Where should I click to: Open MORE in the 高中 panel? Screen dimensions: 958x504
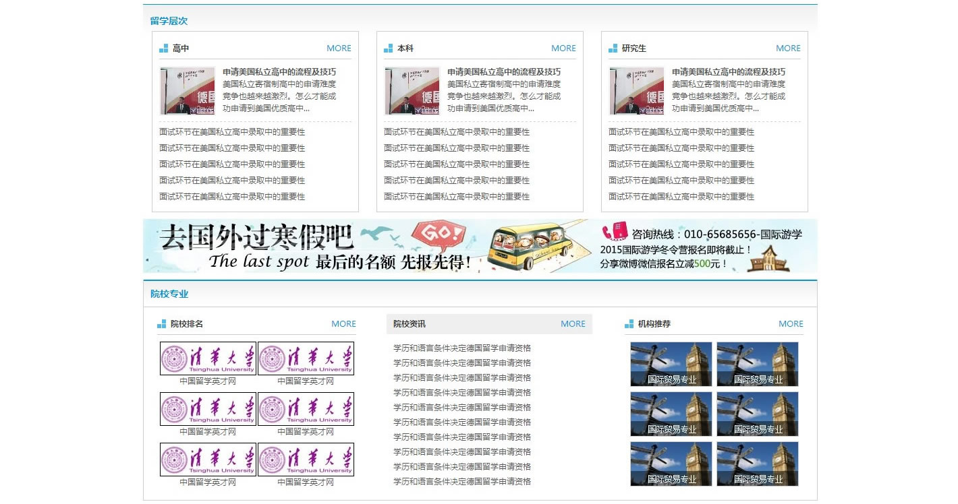coord(339,48)
